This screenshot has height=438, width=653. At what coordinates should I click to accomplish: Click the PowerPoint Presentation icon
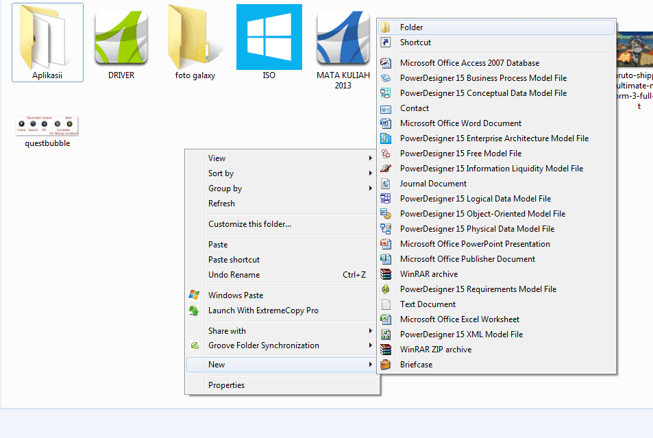[386, 244]
